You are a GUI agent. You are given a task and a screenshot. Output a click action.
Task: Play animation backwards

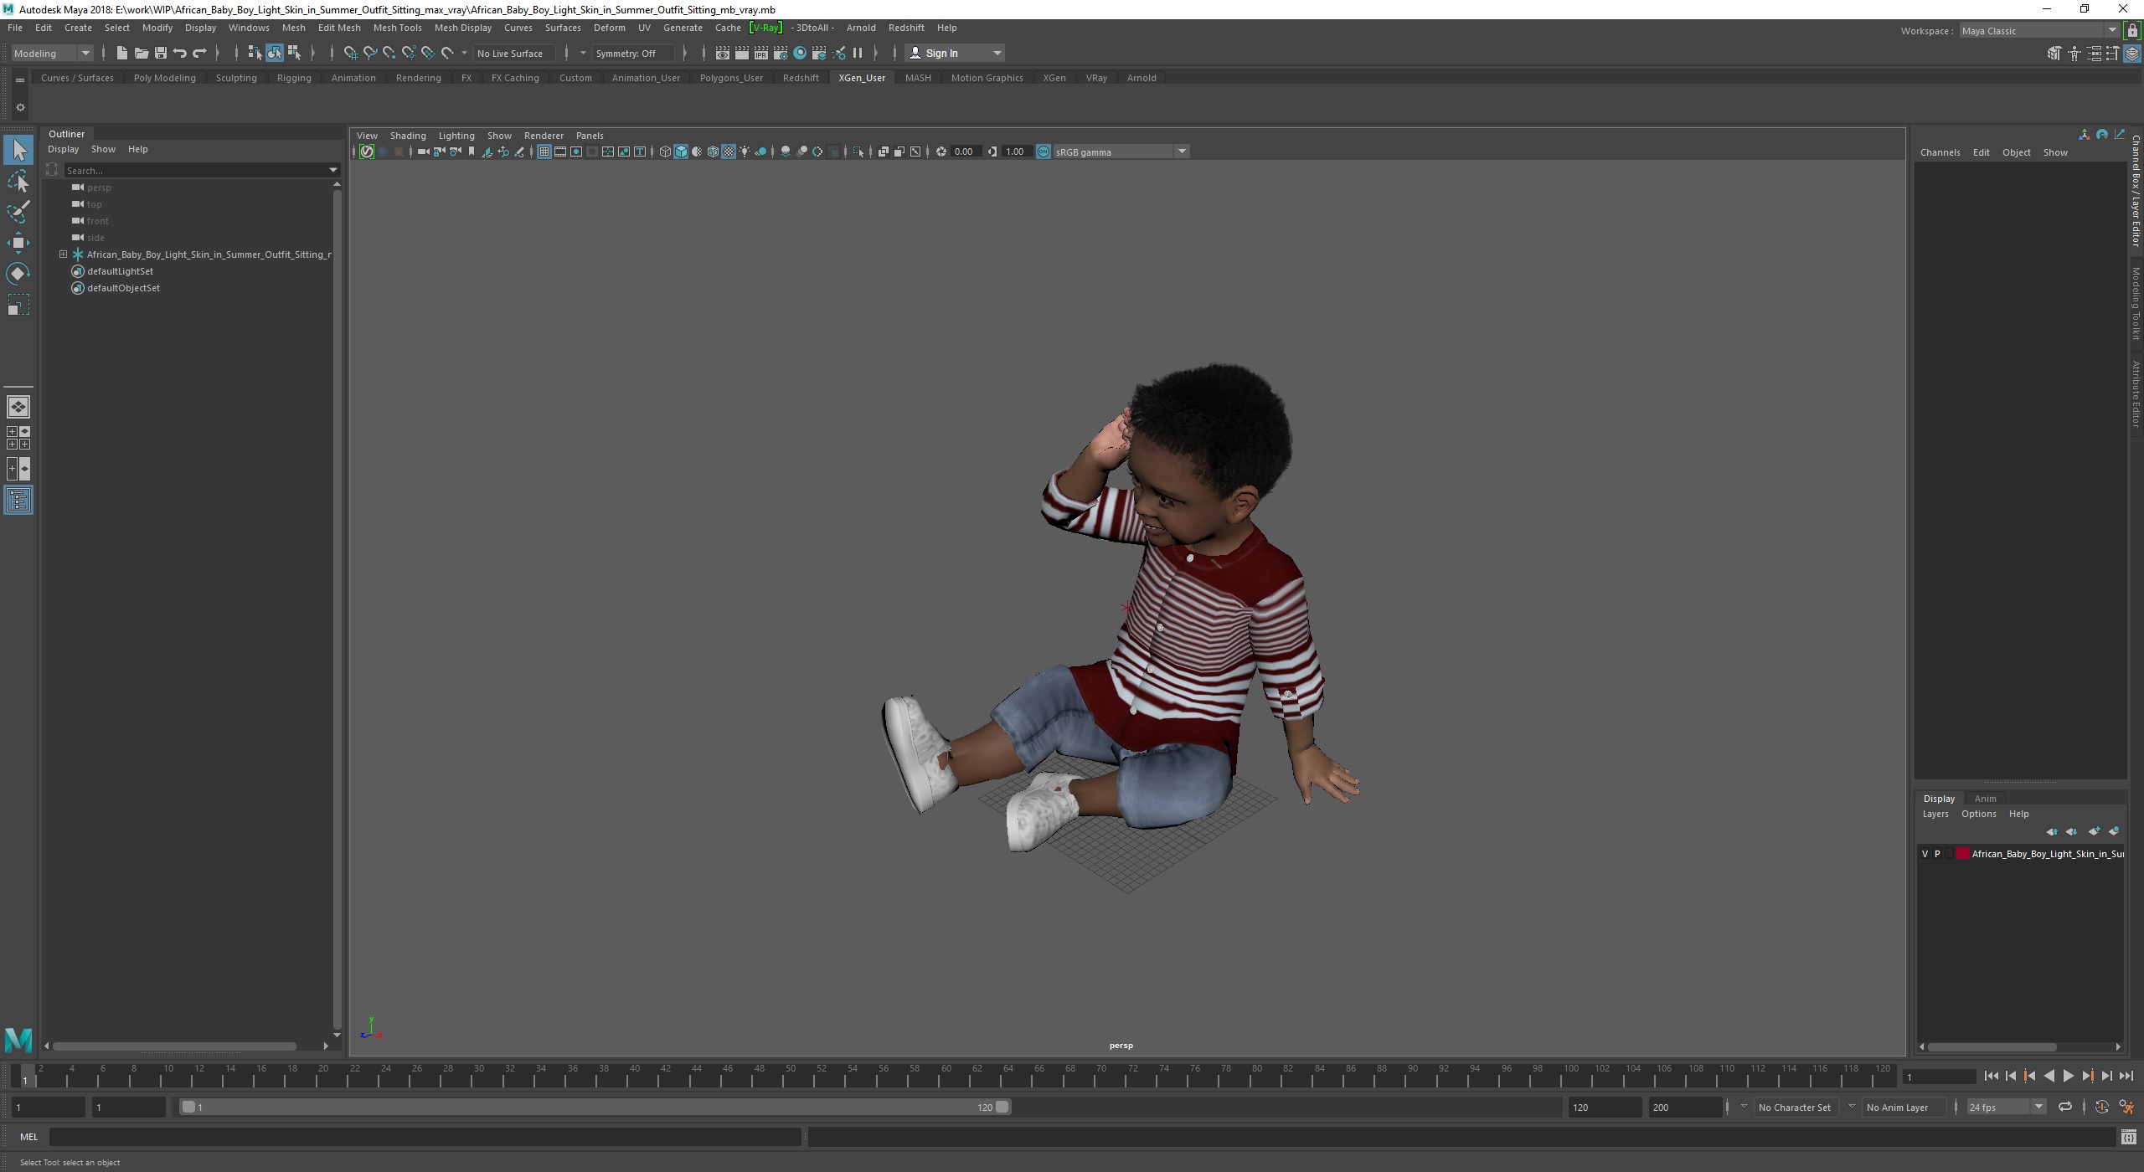[2049, 1077]
